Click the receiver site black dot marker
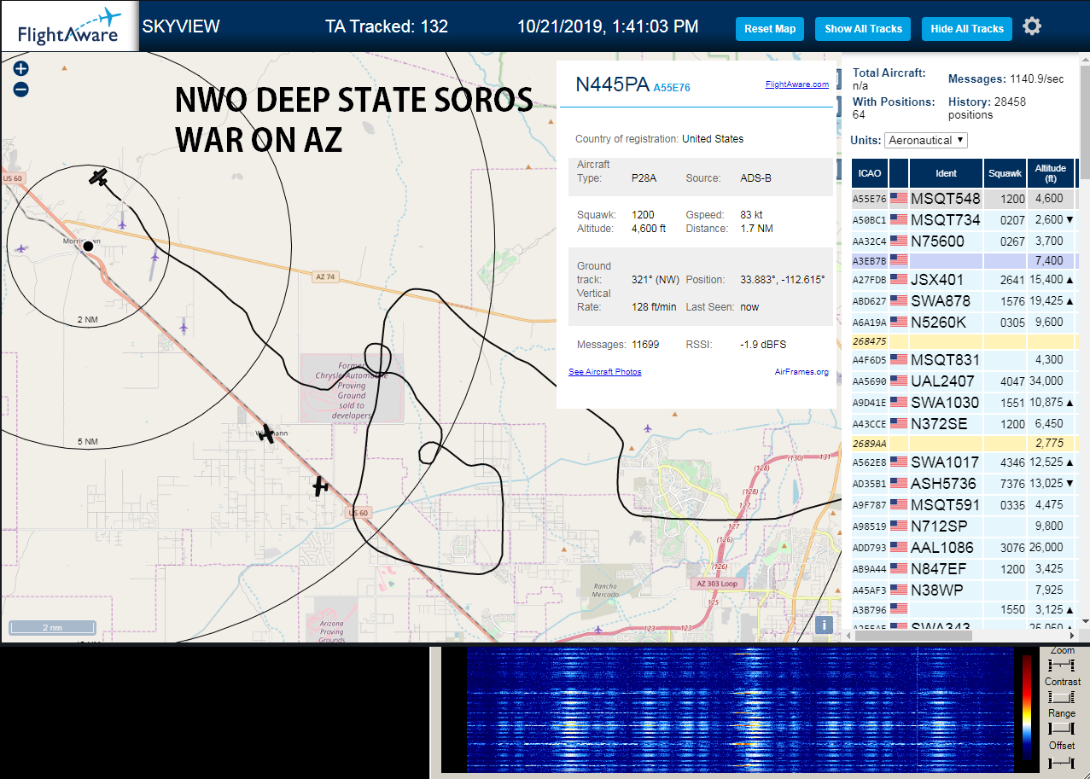The width and height of the screenshot is (1090, 779). [x=88, y=246]
